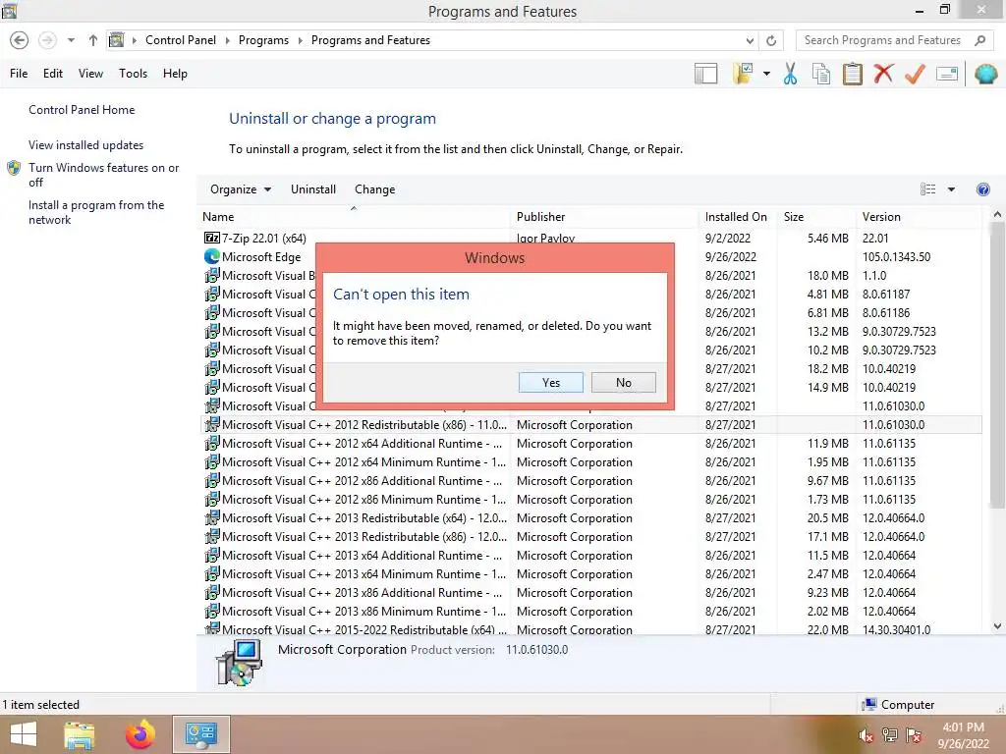1006x754 pixels.
Task: Open the blue Help question icon
Action: coord(982,189)
